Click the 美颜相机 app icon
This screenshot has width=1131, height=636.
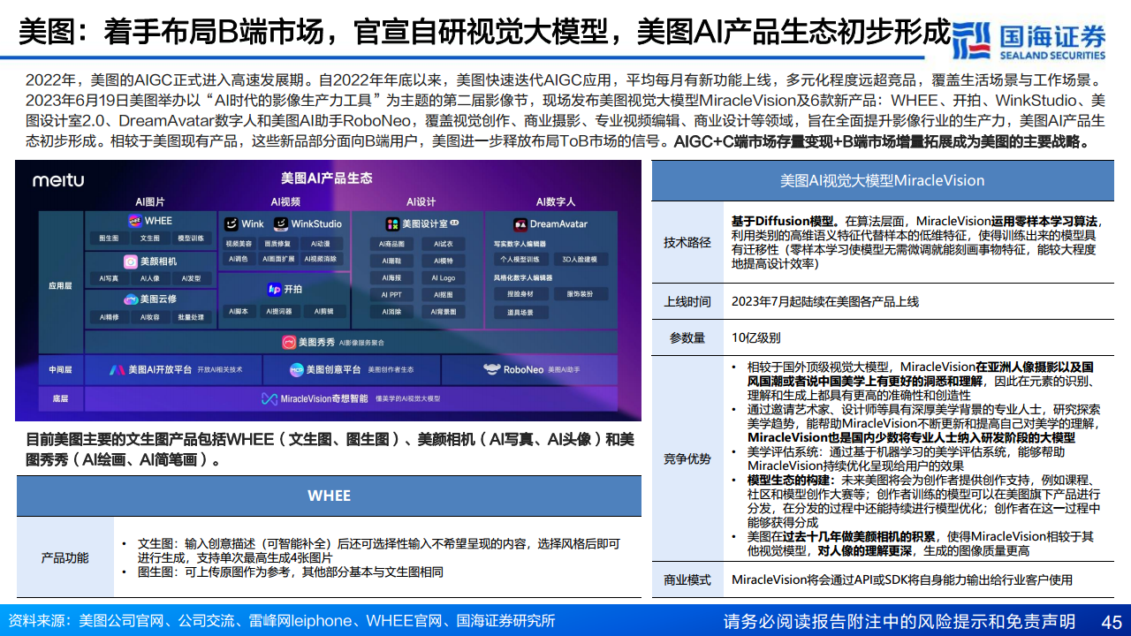click(131, 261)
